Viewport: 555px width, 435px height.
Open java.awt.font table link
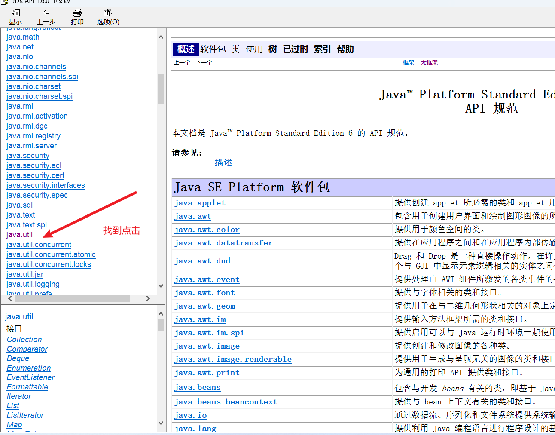(205, 293)
